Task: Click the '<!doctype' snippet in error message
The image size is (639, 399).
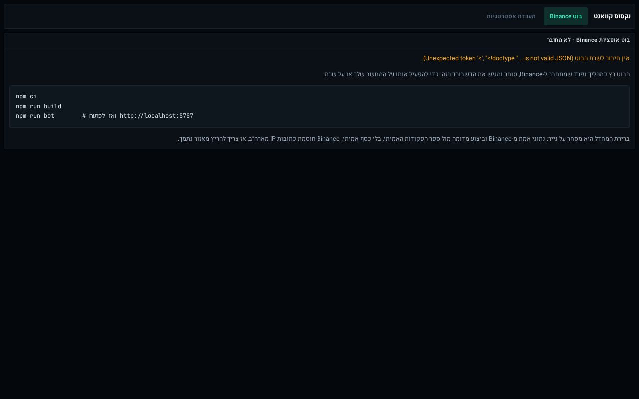Action: [500, 58]
